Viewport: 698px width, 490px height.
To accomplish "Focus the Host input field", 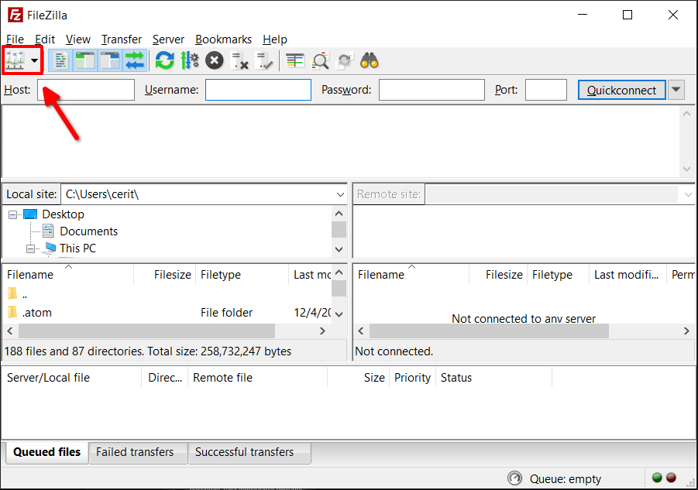I will click(86, 90).
